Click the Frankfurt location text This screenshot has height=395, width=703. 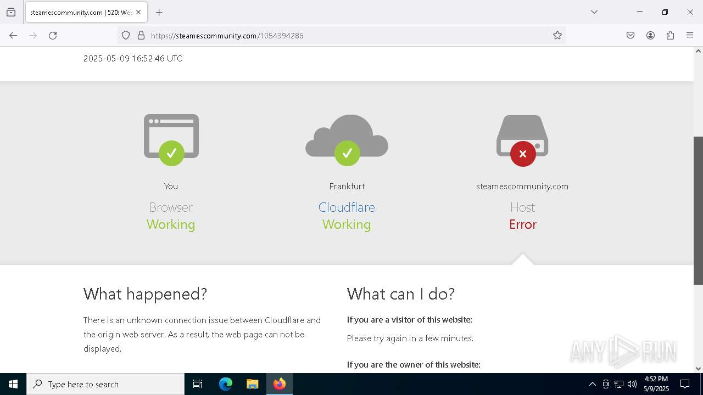[347, 187]
